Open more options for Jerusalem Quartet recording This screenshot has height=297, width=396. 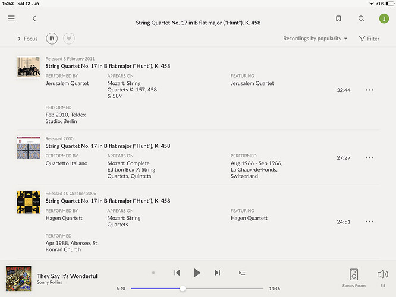click(x=369, y=90)
